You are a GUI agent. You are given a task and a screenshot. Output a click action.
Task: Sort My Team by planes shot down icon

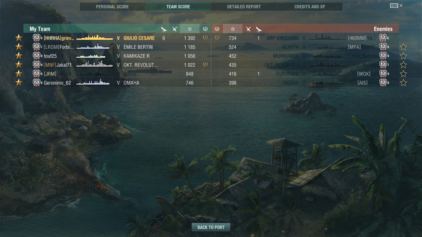[x=175, y=29]
